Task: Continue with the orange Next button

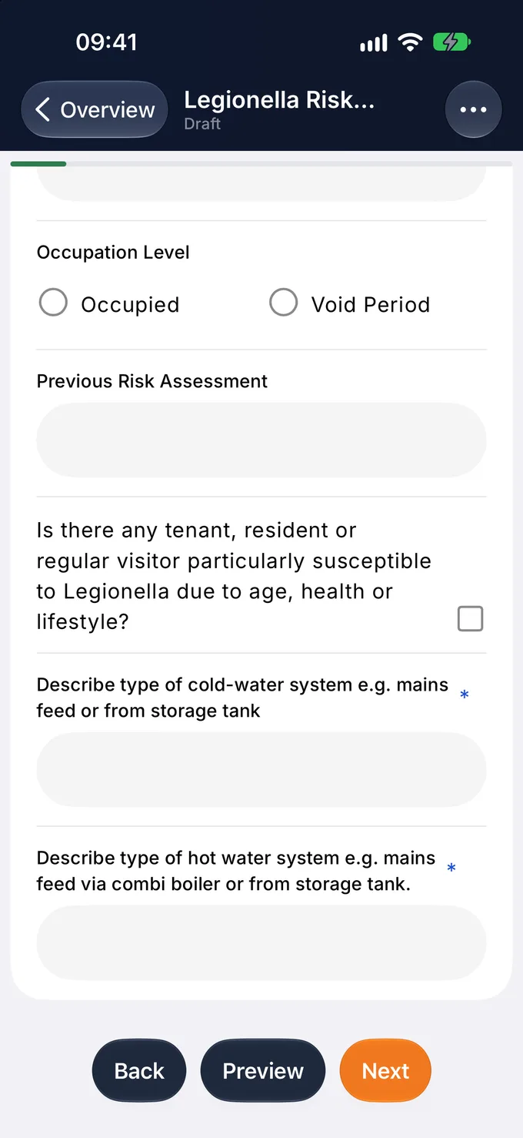Action: (x=385, y=1071)
